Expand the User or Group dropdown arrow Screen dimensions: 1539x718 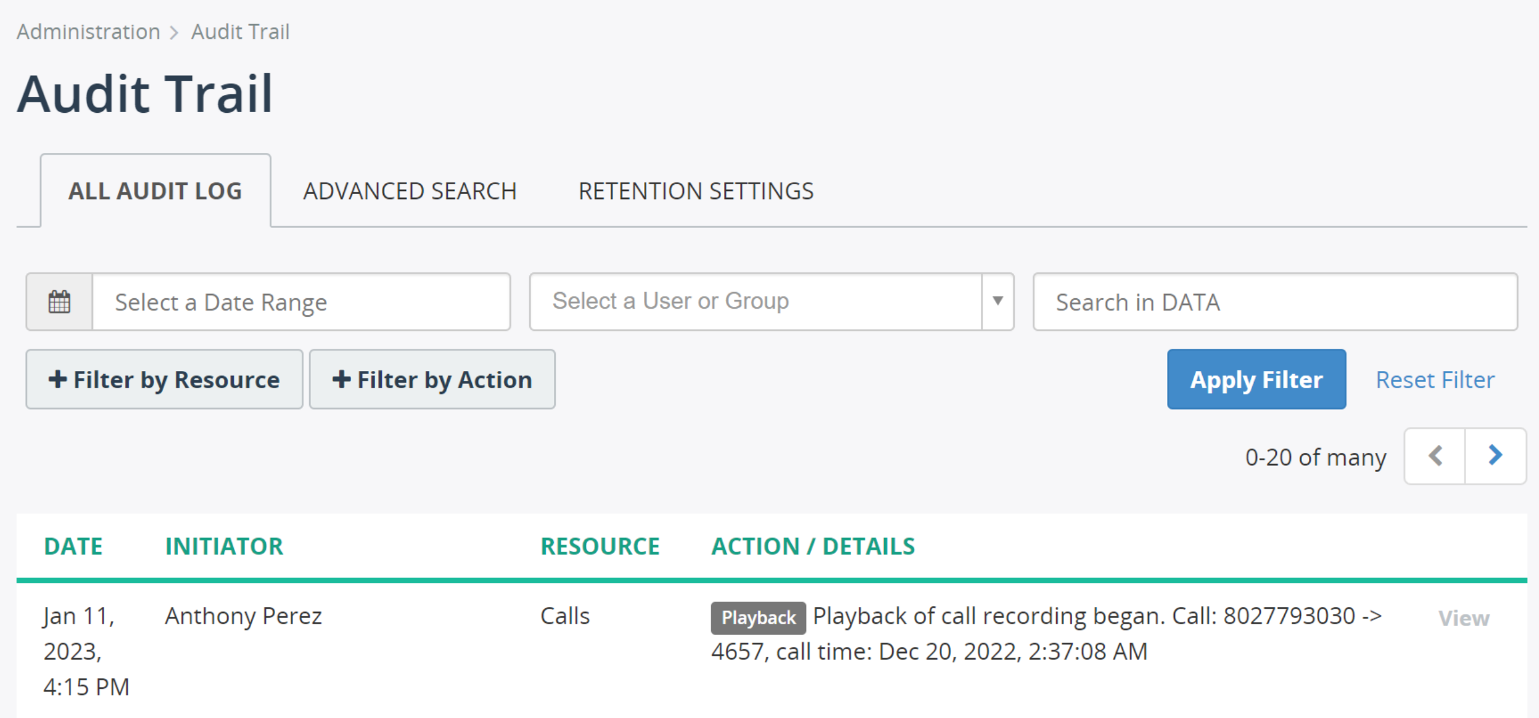click(997, 301)
